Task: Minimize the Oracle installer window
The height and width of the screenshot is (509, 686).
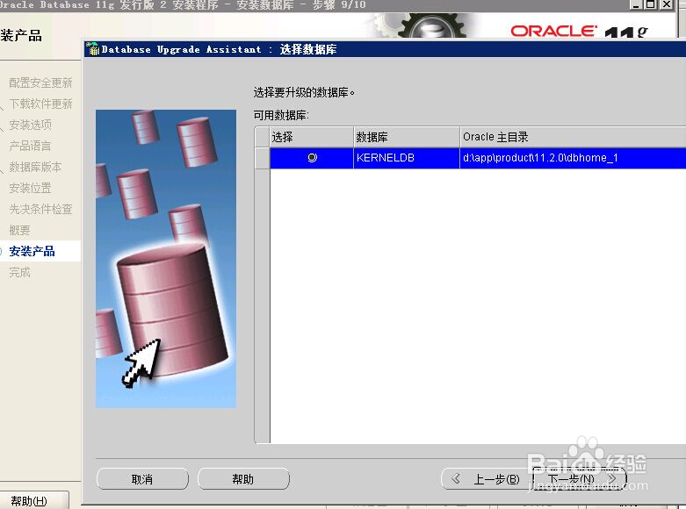Action: coord(637,4)
